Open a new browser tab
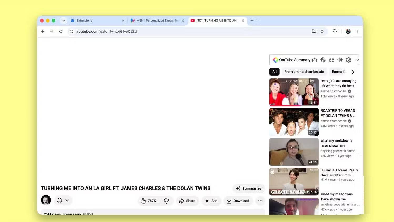This screenshot has width=394, height=222. click(x=252, y=21)
